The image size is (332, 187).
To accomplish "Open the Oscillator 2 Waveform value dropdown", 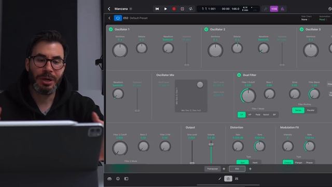I will (x=264, y=39).
